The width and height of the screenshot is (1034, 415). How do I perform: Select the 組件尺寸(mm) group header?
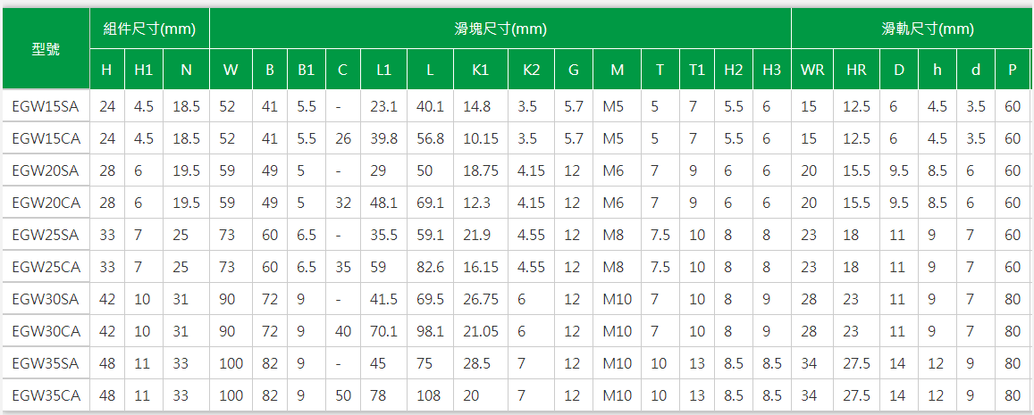[149, 29]
